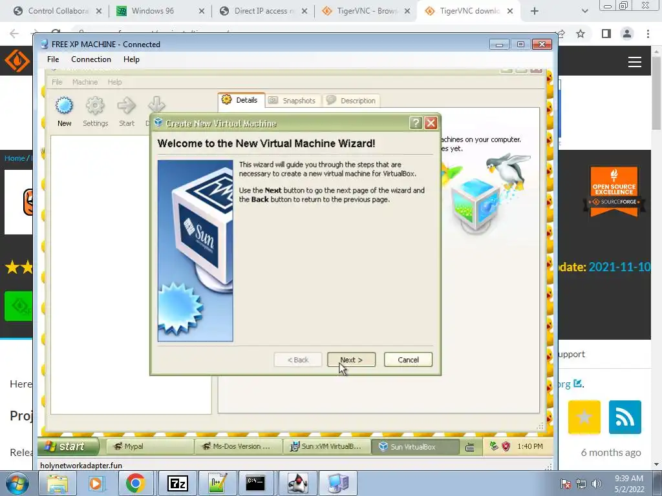
Task: Click Open Source Excellence badge
Action: pos(614,191)
